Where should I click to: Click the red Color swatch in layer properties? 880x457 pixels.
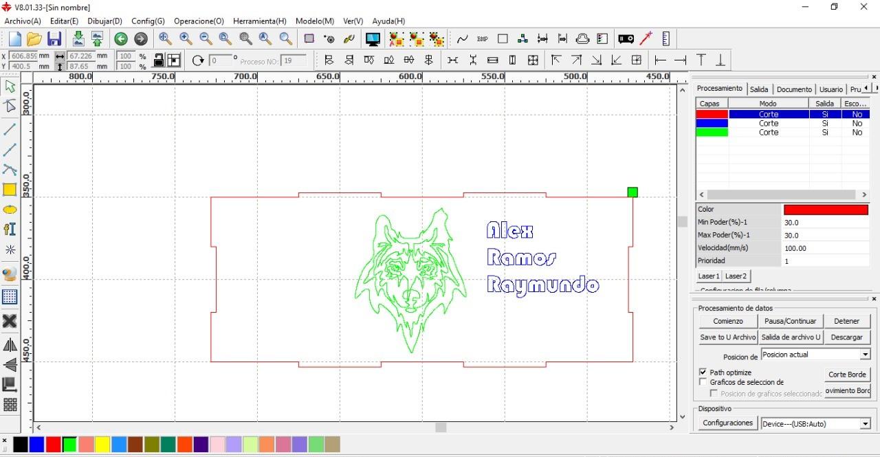(x=826, y=210)
